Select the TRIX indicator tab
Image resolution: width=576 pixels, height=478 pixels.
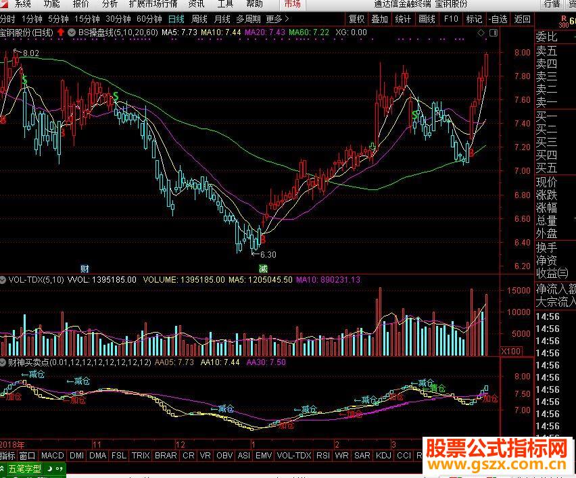141,456
